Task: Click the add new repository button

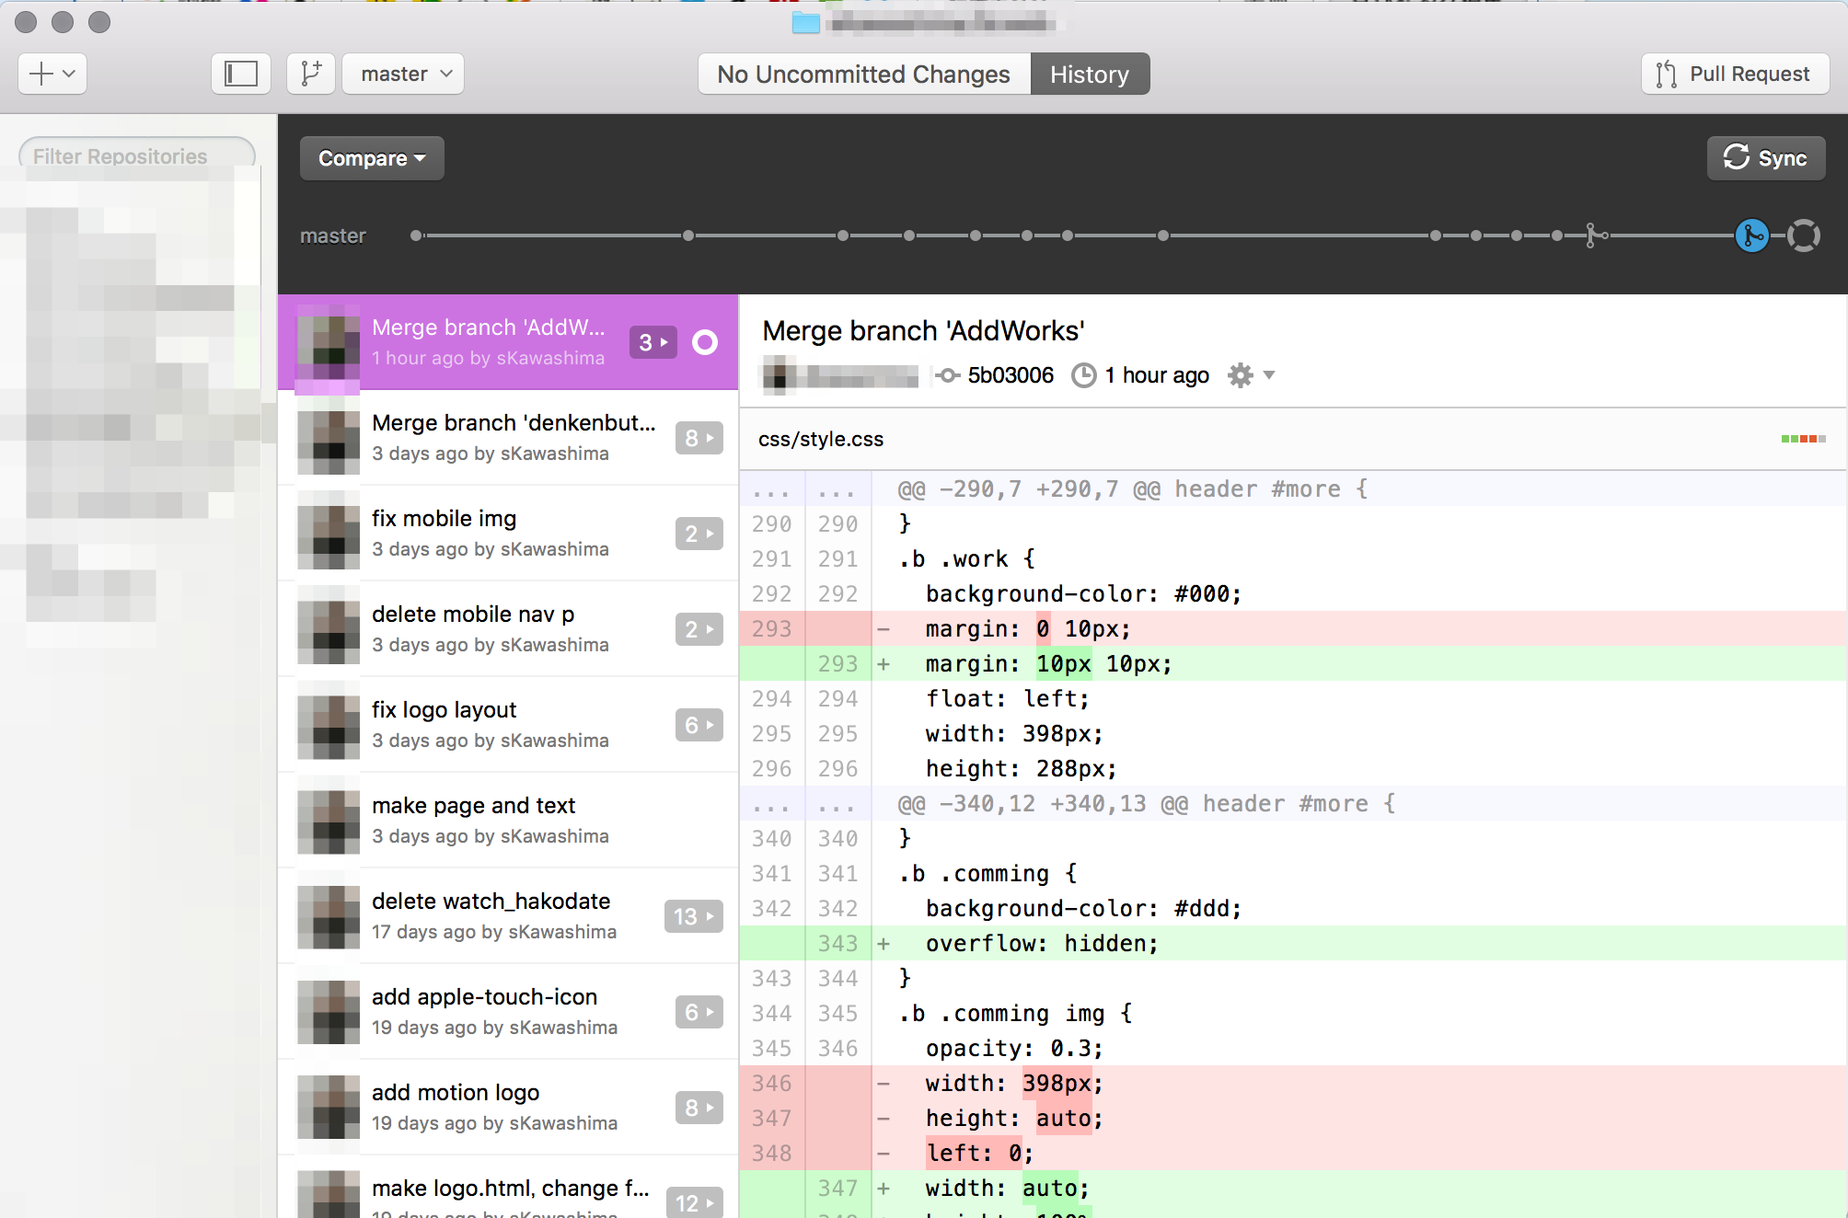Action: (x=51, y=74)
